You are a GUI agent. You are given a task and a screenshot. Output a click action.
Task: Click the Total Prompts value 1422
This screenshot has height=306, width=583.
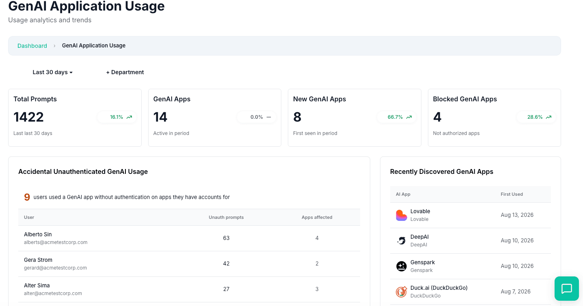pyautogui.click(x=28, y=117)
